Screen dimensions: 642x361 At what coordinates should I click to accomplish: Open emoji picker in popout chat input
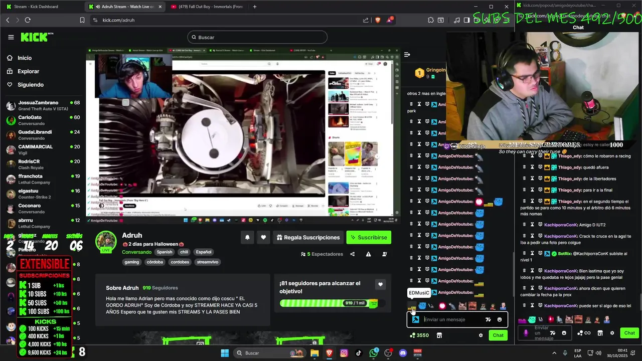(x=564, y=333)
